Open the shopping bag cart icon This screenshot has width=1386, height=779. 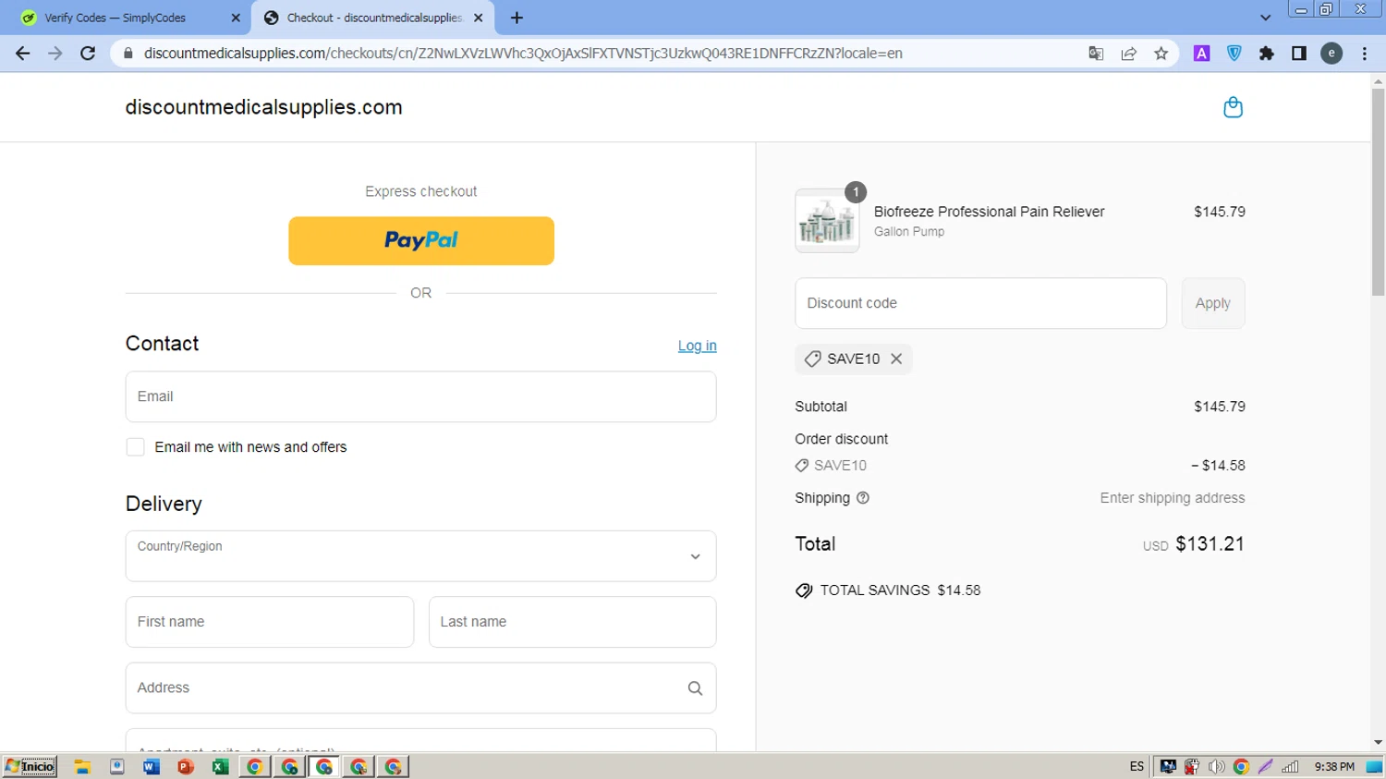[1233, 107]
